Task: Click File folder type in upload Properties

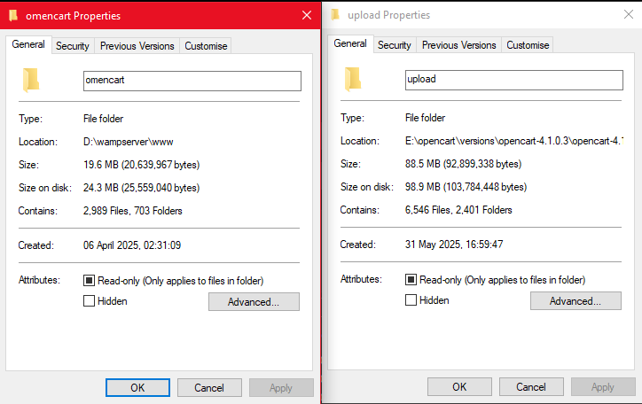Action: coord(425,118)
